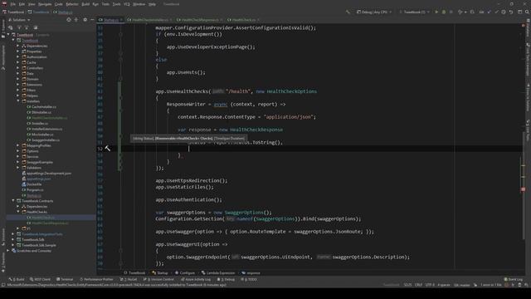Click the UTF-8 encoding status entry
The width and height of the screenshot is (531, 299).
pos(430,285)
